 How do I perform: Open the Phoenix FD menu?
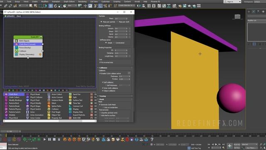[x=155, y=2]
